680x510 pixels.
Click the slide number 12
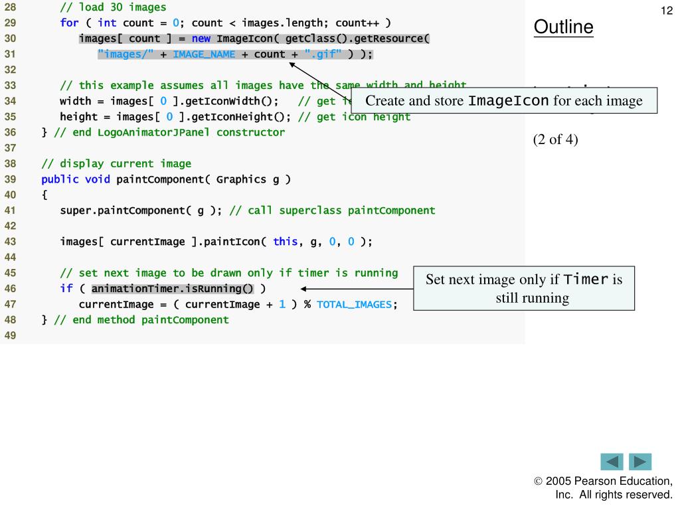click(667, 11)
